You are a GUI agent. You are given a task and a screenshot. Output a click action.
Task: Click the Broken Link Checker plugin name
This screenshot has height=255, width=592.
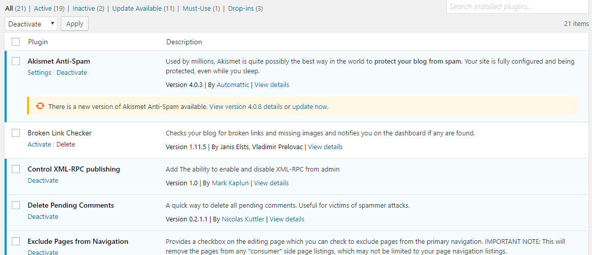pyautogui.click(x=60, y=133)
